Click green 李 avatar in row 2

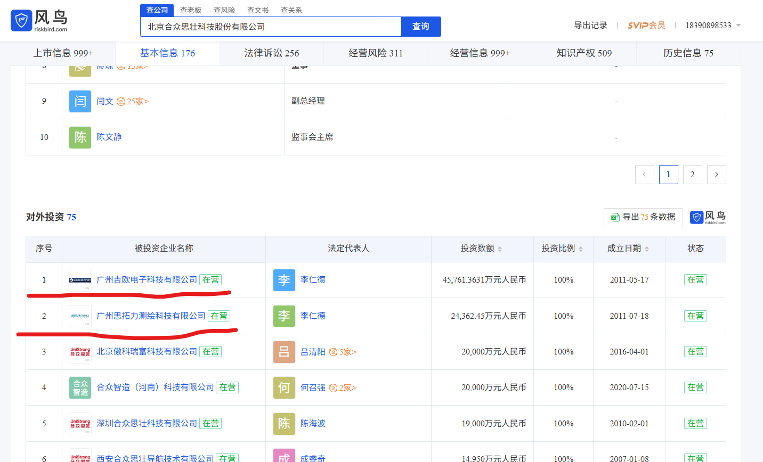284,316
